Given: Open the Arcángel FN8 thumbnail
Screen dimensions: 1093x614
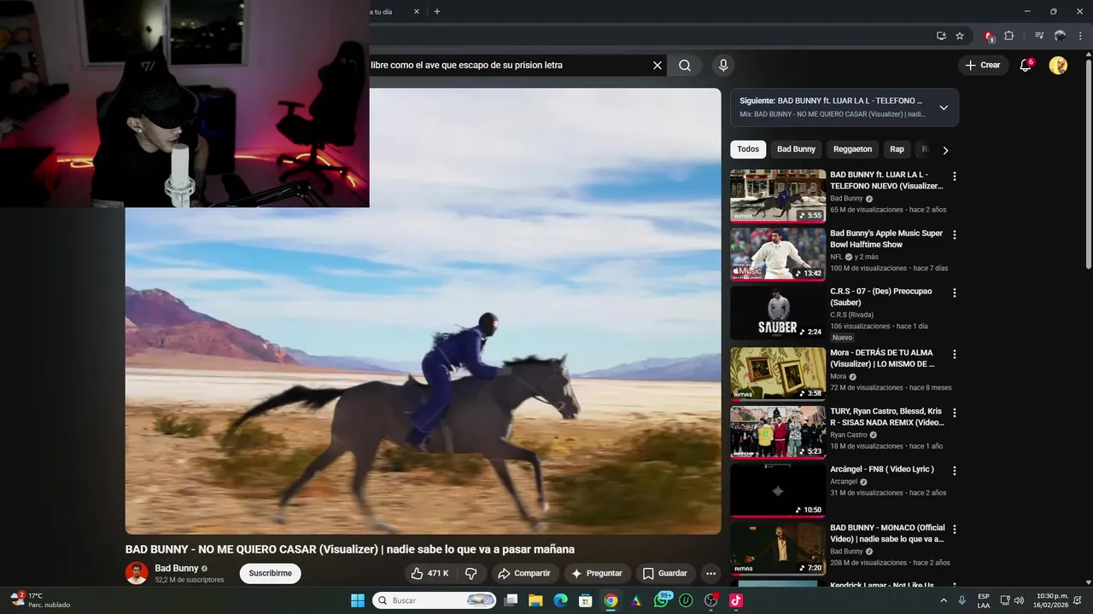Looking at the screenshot, I should tap(778, 490).
